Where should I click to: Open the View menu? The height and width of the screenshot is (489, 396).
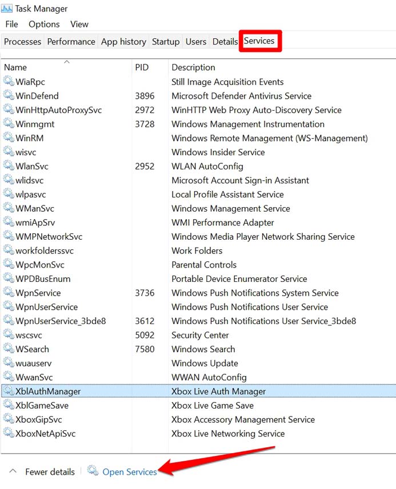79,25
